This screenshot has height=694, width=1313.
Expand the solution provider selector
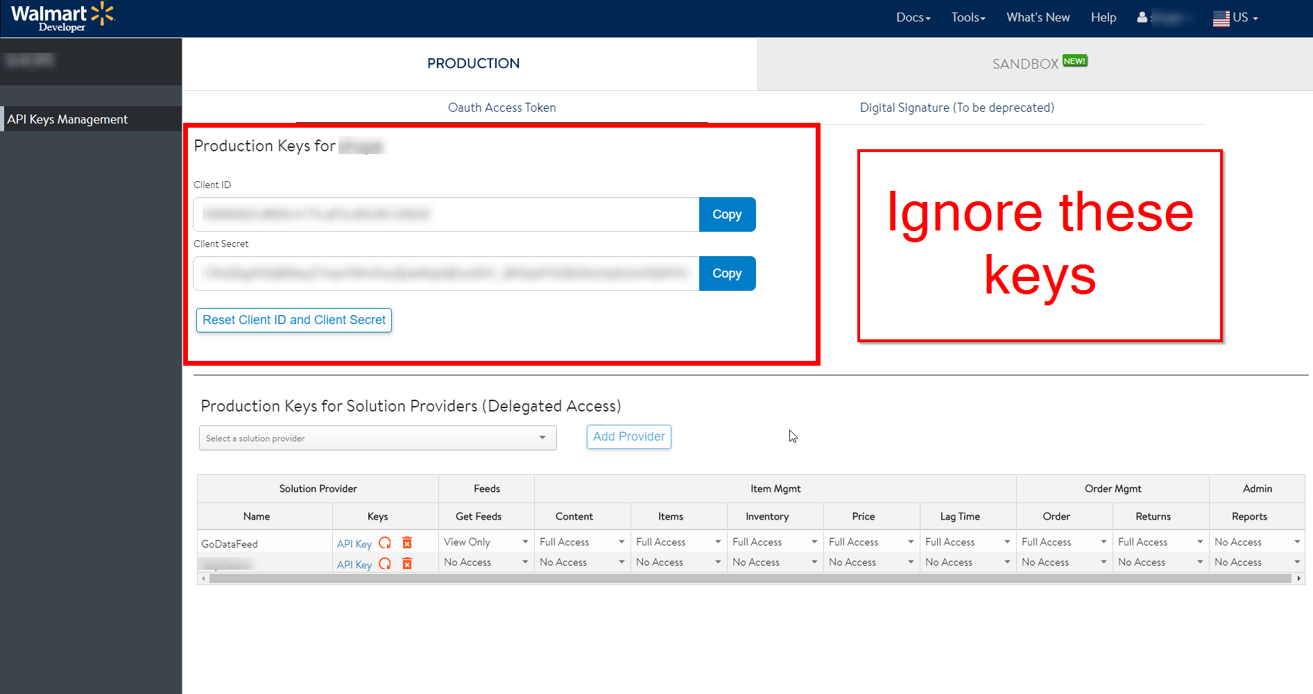542,438
